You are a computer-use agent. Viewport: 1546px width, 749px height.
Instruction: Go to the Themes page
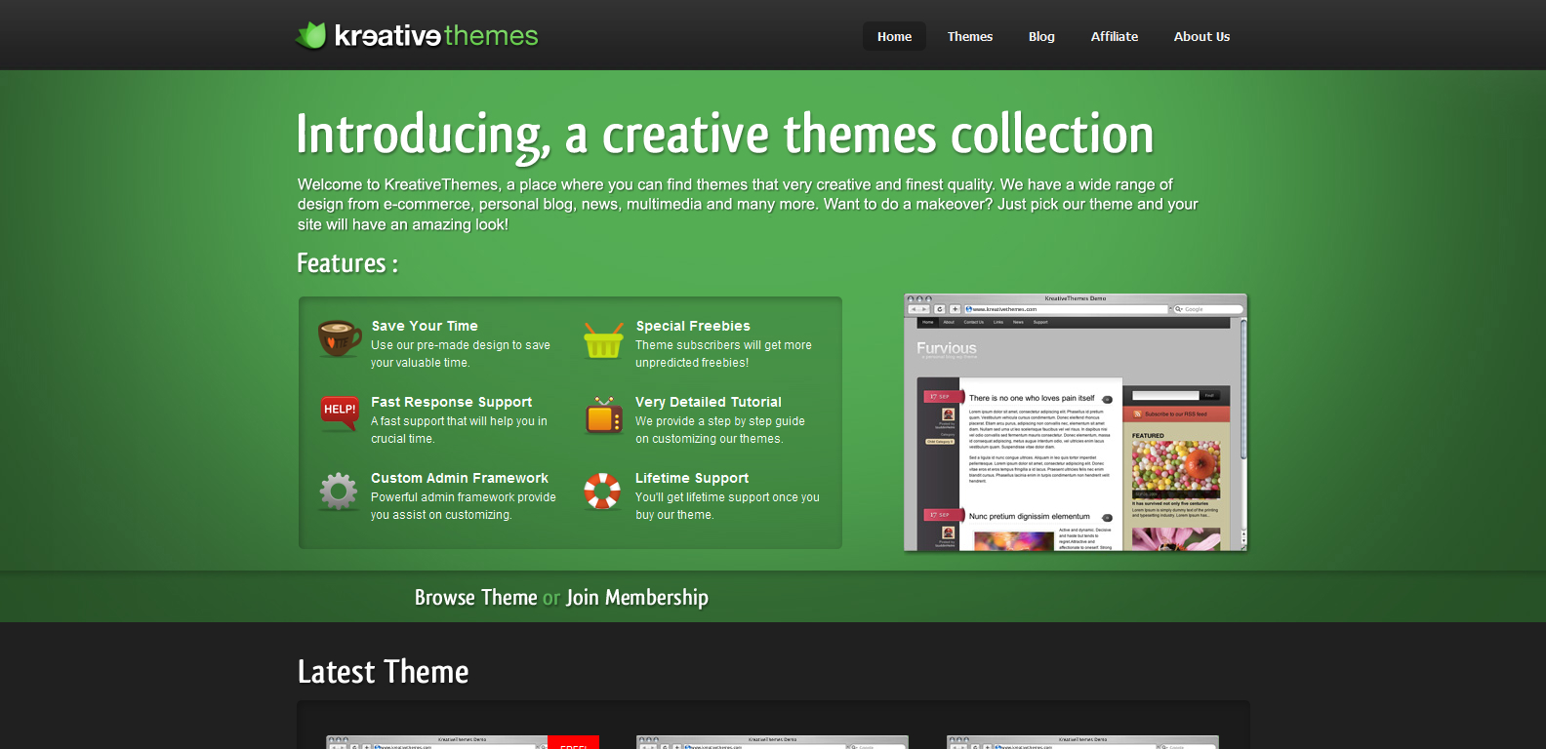[970, 36]
